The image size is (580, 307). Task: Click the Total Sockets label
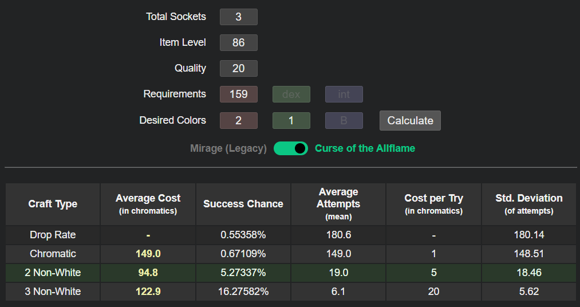pyautogui.click(x=176, y=17)
